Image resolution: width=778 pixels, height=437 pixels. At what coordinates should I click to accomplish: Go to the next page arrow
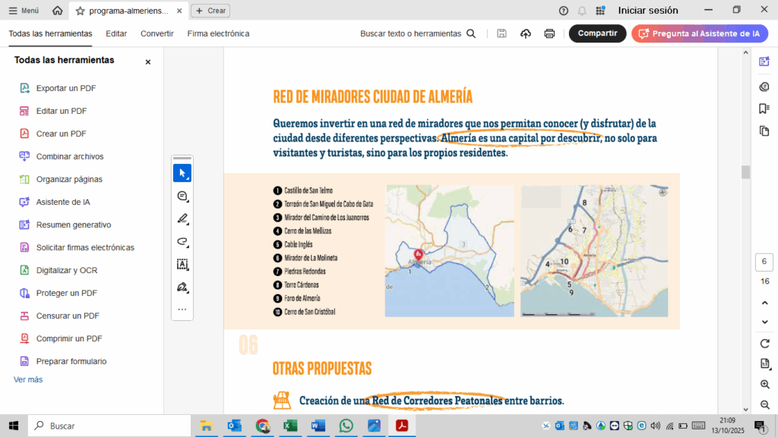[764, 322]
